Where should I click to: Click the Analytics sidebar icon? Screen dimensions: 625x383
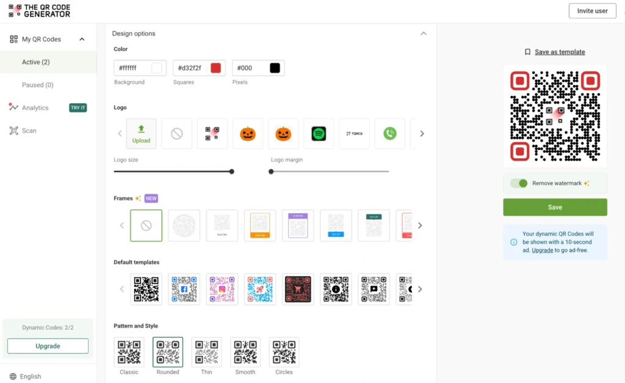(x=13, y=107)
